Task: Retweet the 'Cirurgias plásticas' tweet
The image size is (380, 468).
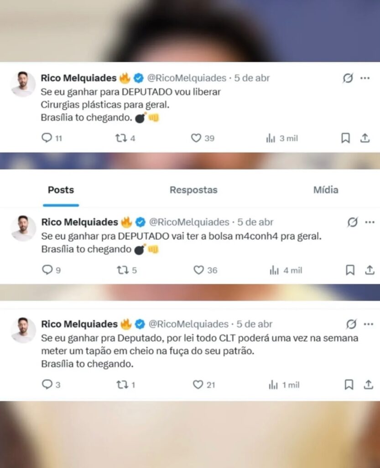Action: click(121, 138)
